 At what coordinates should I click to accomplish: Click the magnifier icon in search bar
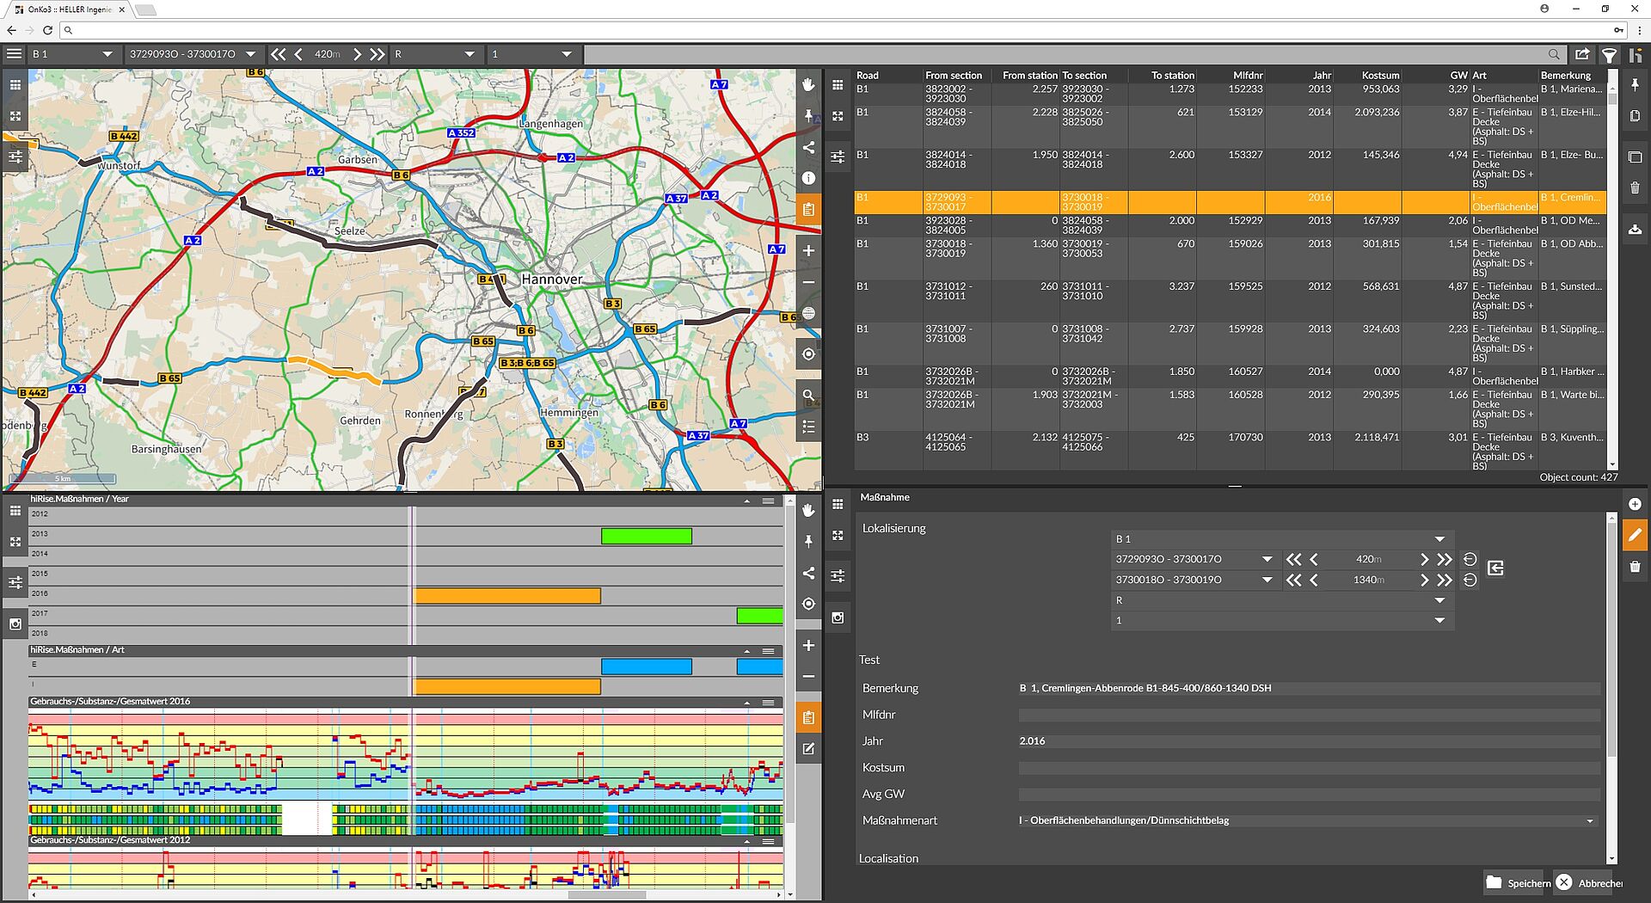click(x=1554, y=53)
